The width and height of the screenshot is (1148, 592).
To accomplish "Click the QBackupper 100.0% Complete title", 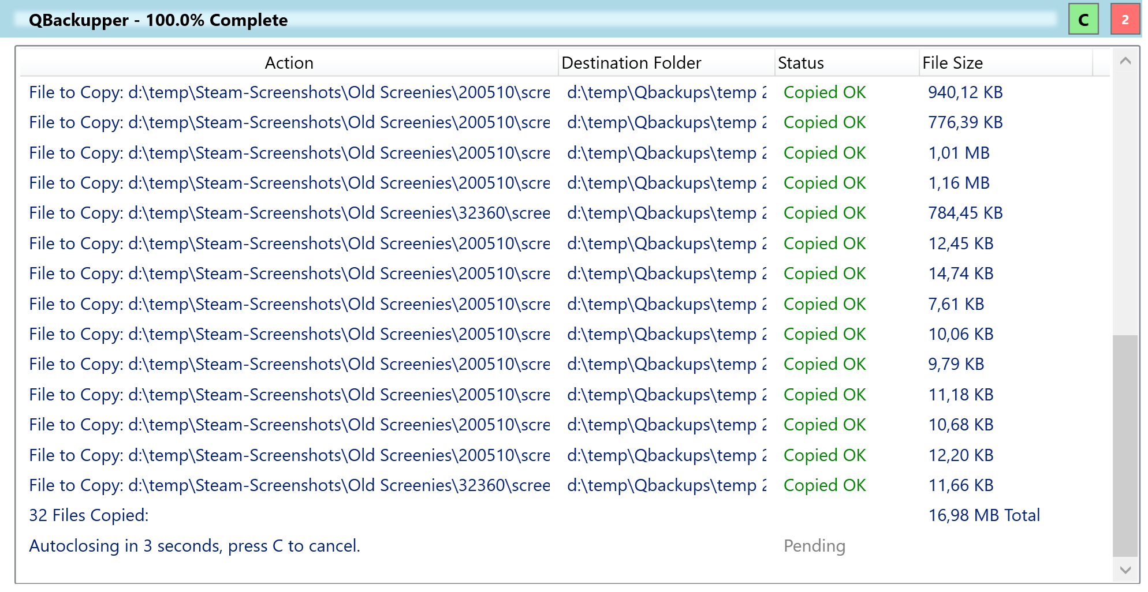I will (158, 20).
